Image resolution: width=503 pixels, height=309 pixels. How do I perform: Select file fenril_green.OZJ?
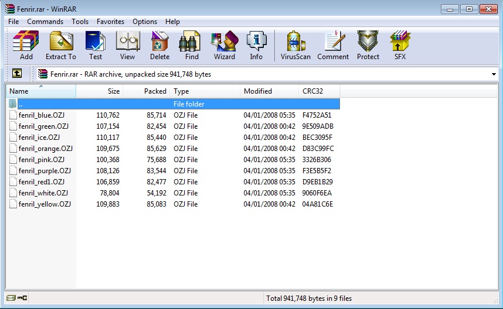(43, 126)
